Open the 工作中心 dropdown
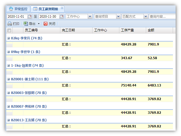 [x=90, y=17]
